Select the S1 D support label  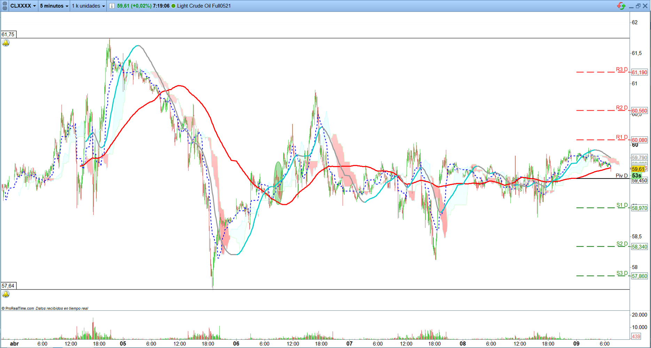622,205
